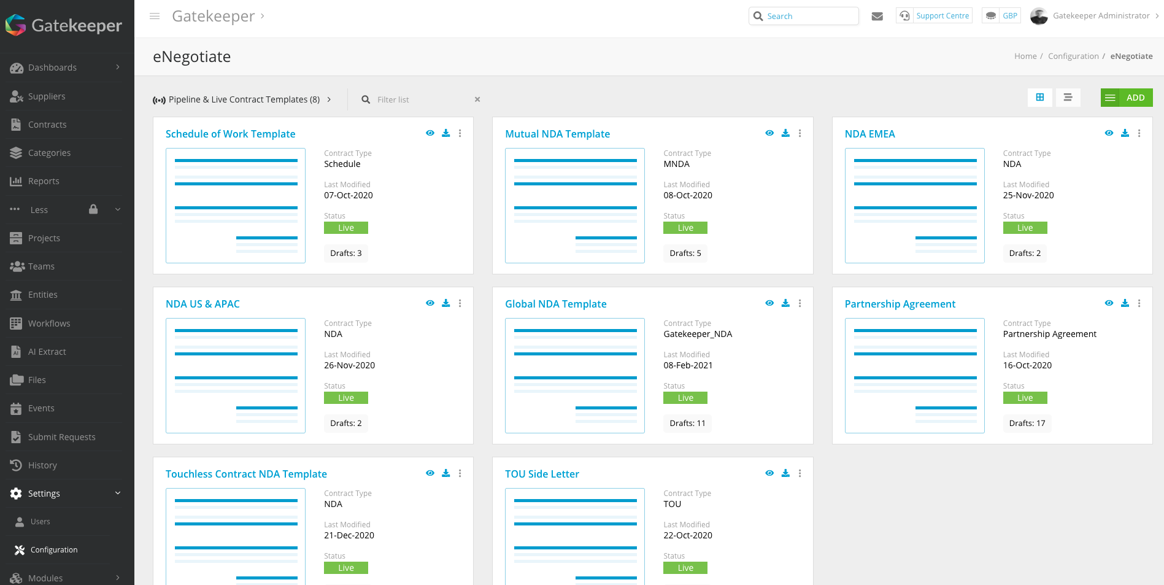This screenshot has height=585, width=1164.
Task: Open the mail envelope icon in header
Action: (877, 17)
